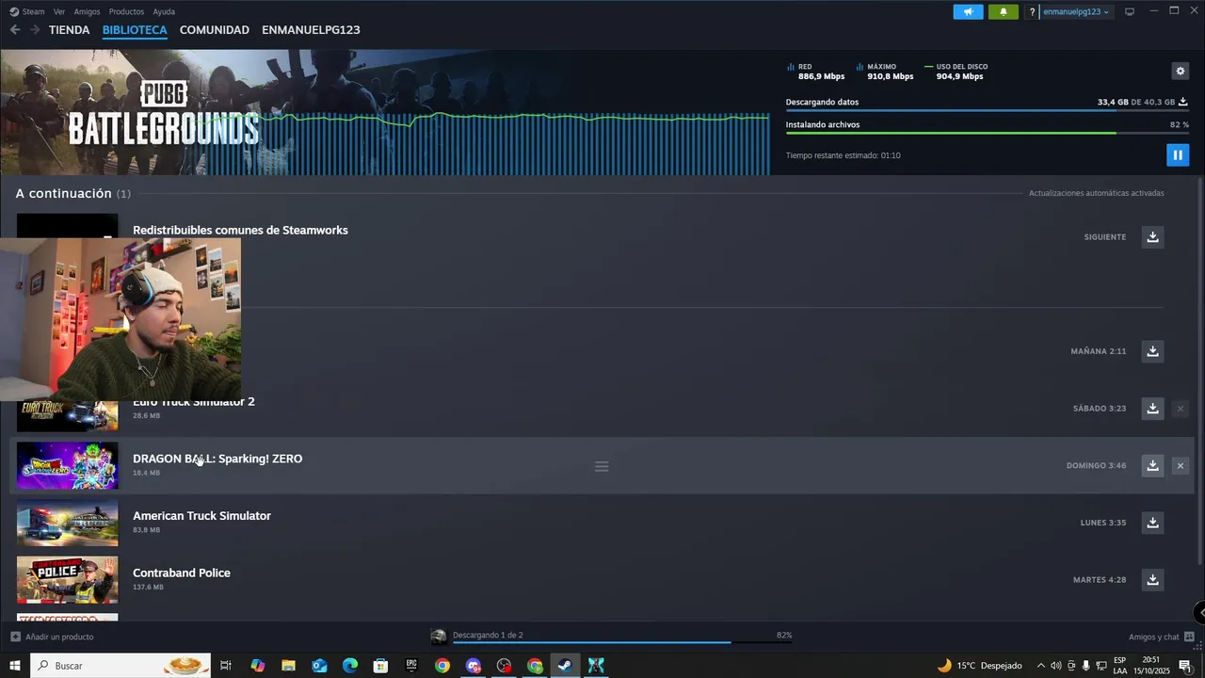
Task: Open Redistribuibles comunes de Steamworks title
Action: (x=240, y=230)
